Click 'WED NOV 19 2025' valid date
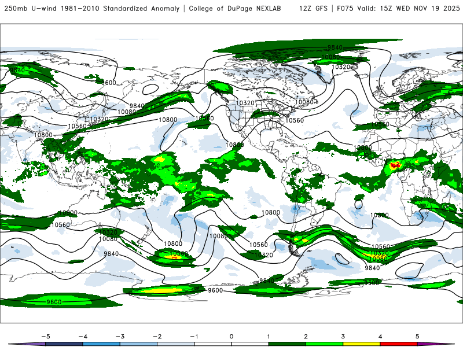Image resolution: width=463 pixels, height=347 pixels. (428, 8)
